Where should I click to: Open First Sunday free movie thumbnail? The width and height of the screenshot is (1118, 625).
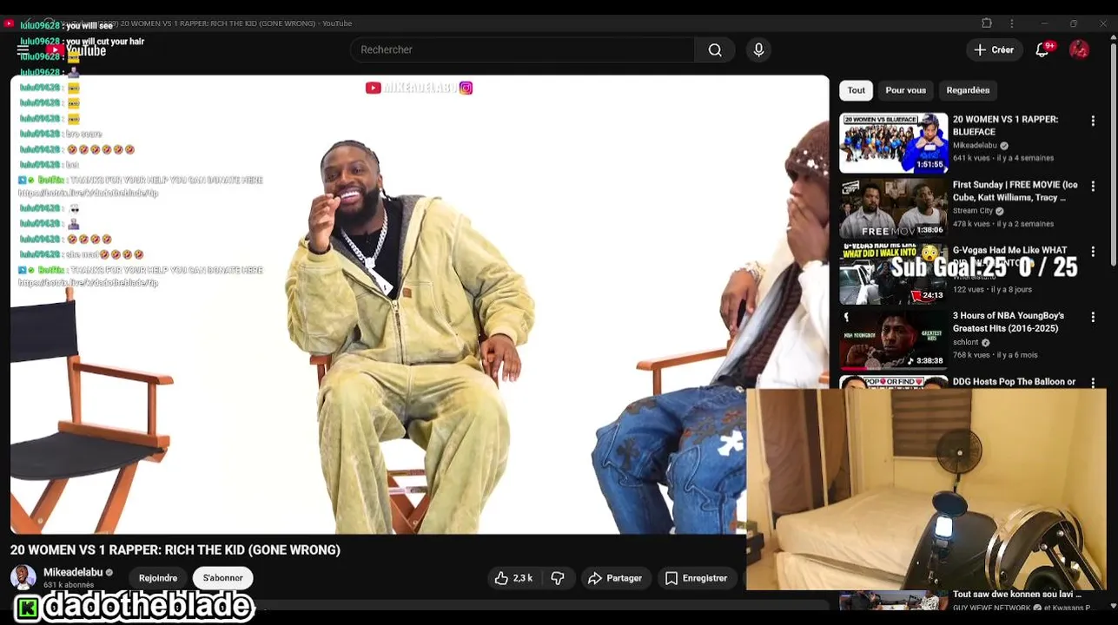(x=893, y=208)
